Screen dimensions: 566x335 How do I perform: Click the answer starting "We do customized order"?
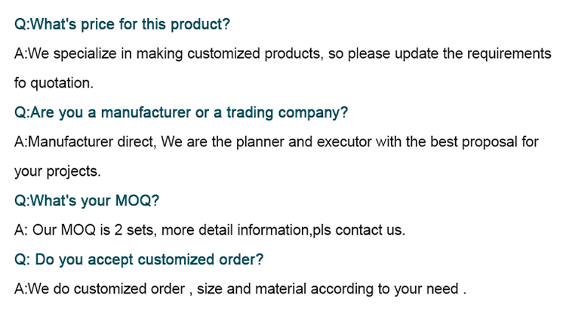coord(241,289)
